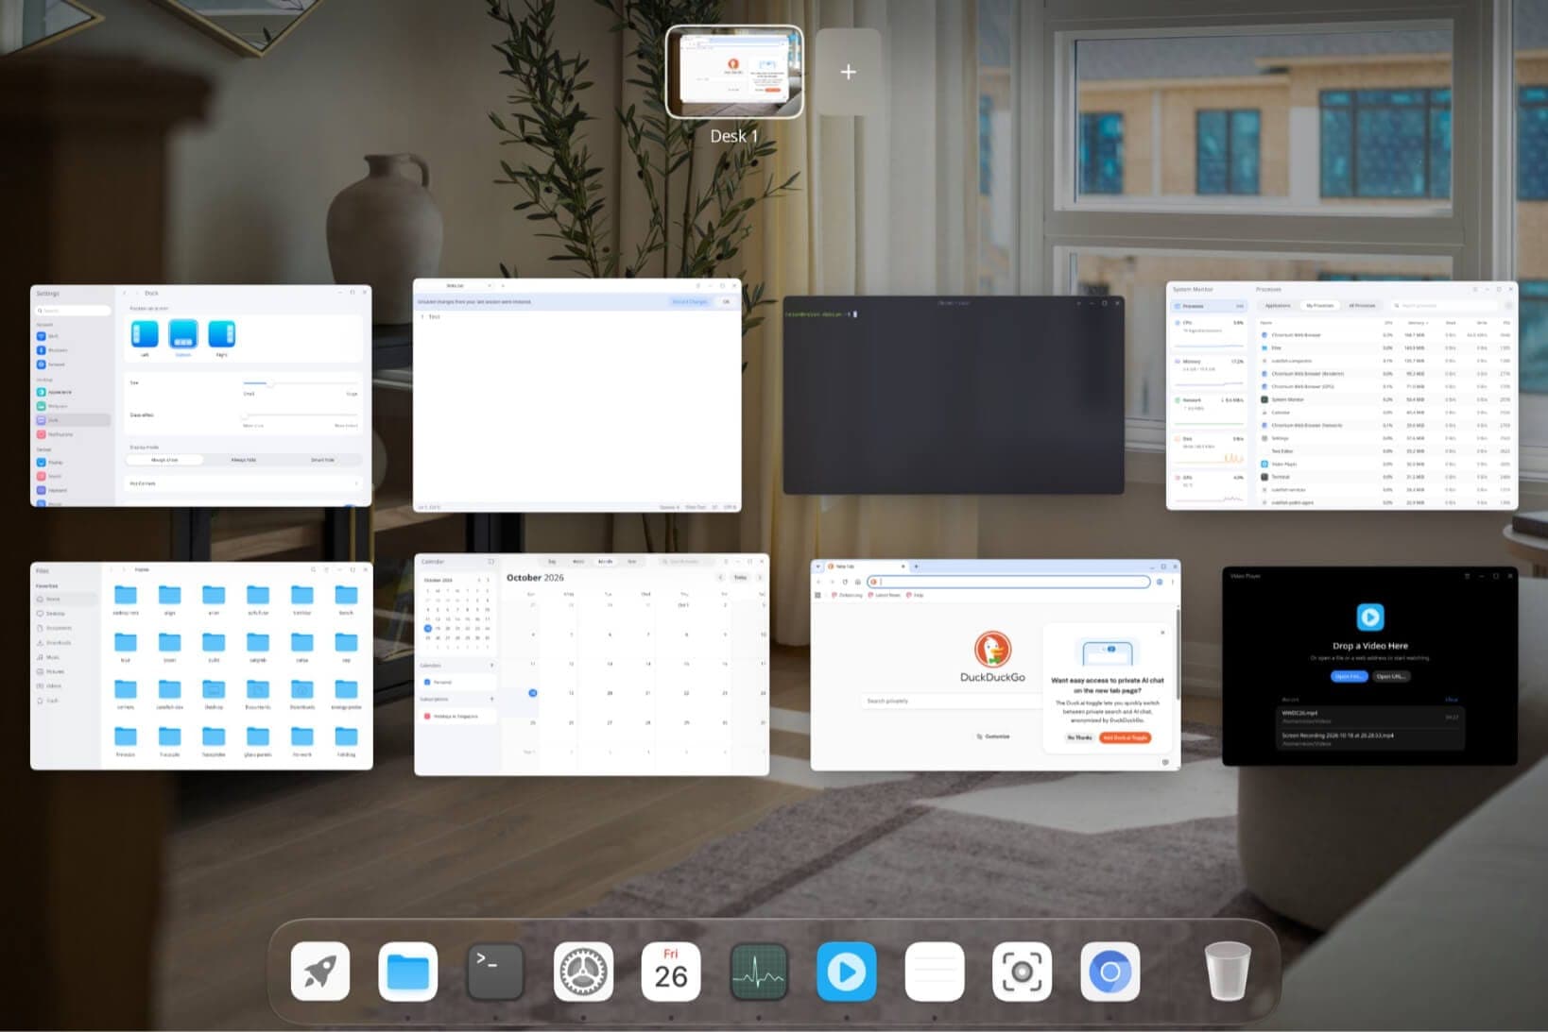Add a new desk with plus button
This screenshot has width=1548, height=1032.
click(849, 72)
